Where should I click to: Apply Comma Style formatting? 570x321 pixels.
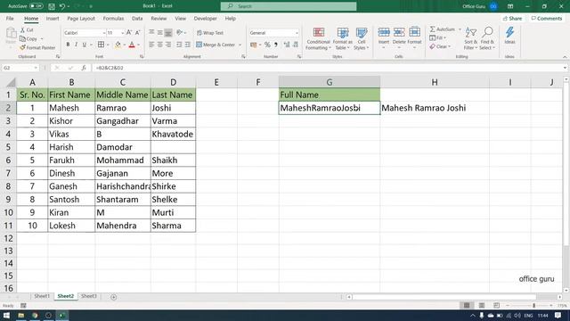click(x=276, y=45)
